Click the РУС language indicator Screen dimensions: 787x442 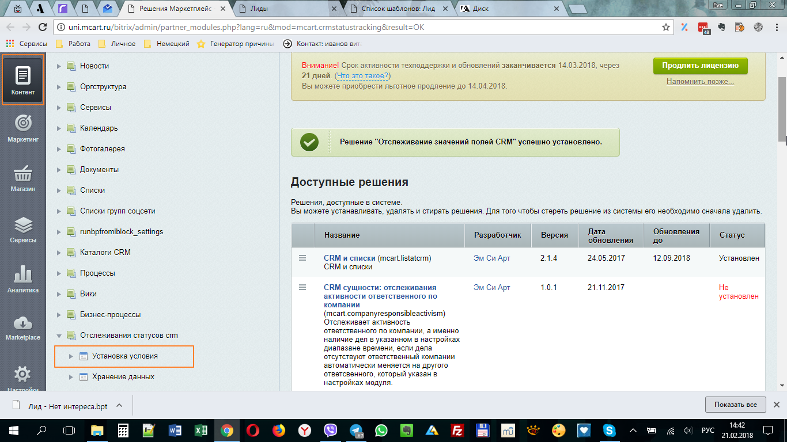point(707,430)
